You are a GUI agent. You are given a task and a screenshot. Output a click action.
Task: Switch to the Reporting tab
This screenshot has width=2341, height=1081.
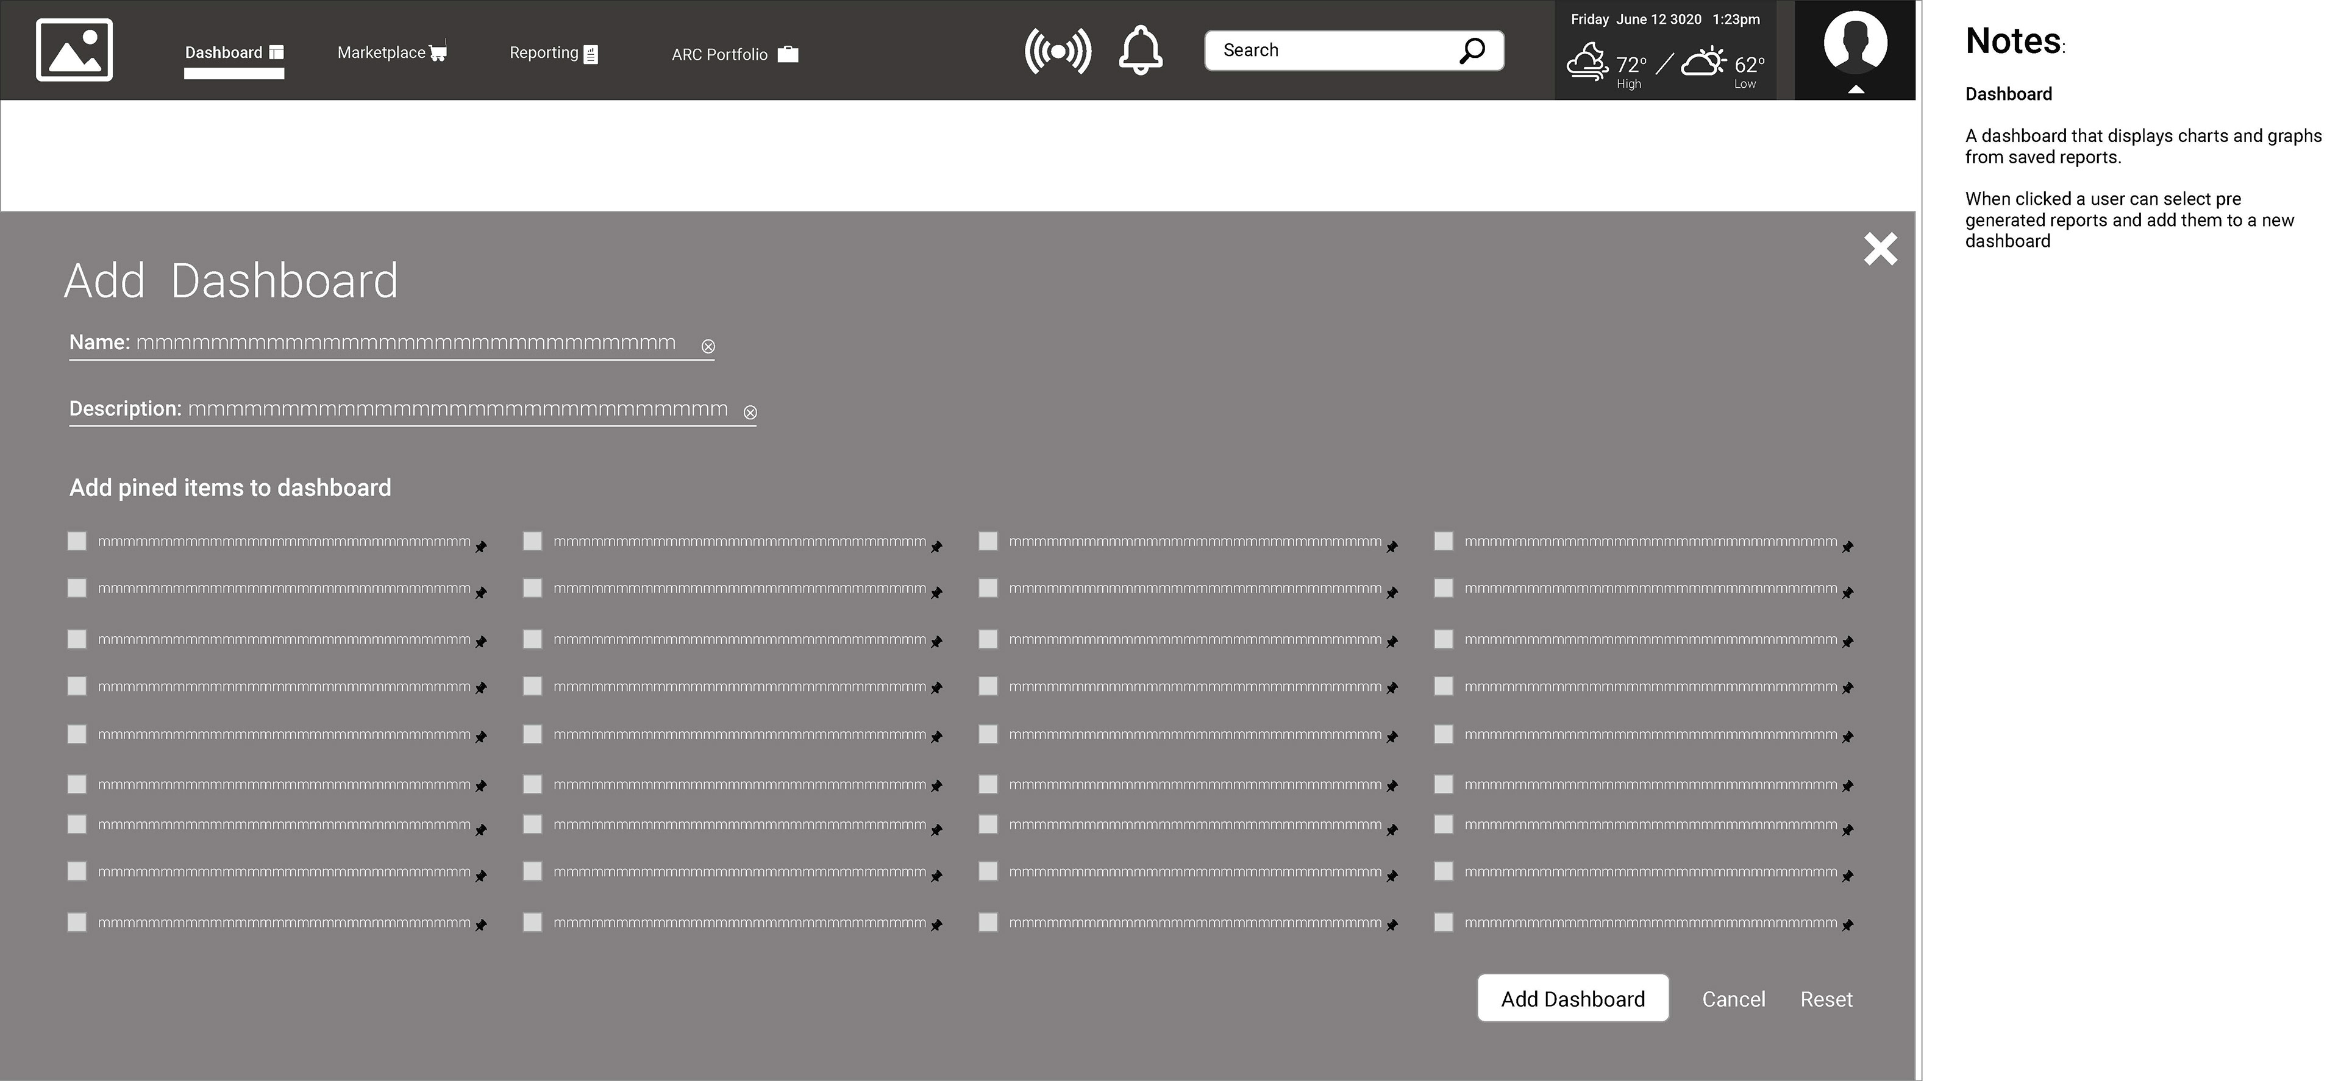tap(552, 52)
